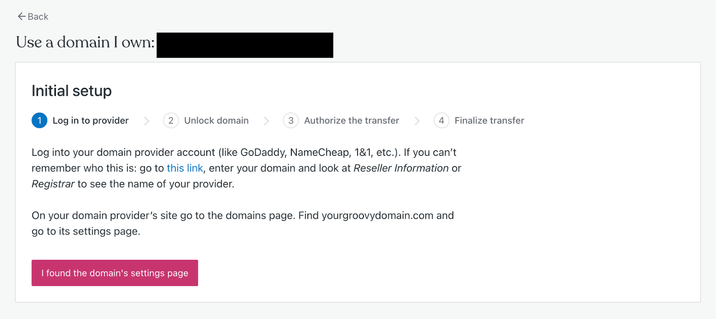Select the step 4 numbered circle

(441, 120)
